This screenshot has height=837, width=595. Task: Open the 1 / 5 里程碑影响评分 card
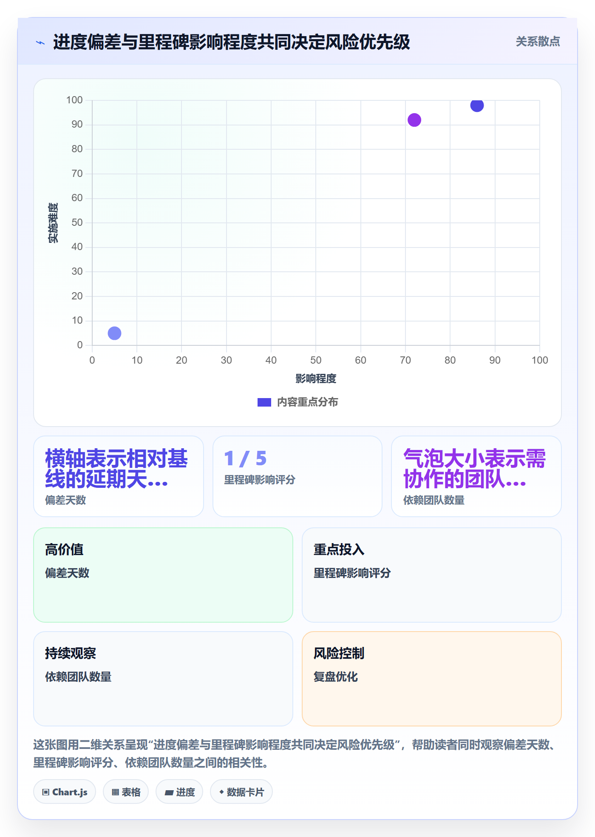click(x=297, y=476)
